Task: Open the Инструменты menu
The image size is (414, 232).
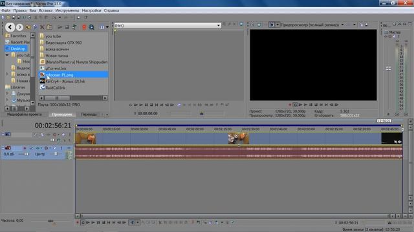Action: pyautogui.click(x=67, y=10)
